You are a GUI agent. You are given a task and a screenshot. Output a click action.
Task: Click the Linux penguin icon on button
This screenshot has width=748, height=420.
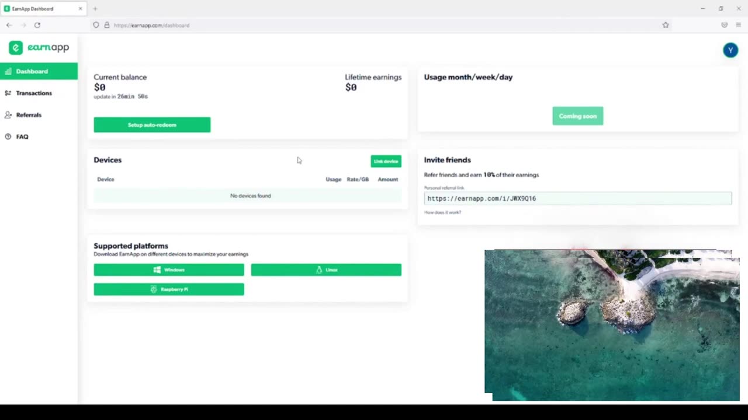[319, 269]
